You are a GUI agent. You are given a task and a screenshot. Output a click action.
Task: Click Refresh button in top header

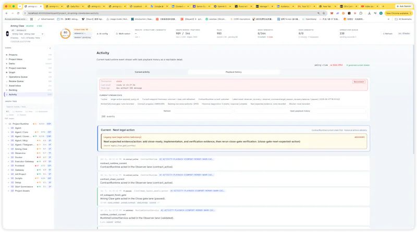tap(387, 34)
